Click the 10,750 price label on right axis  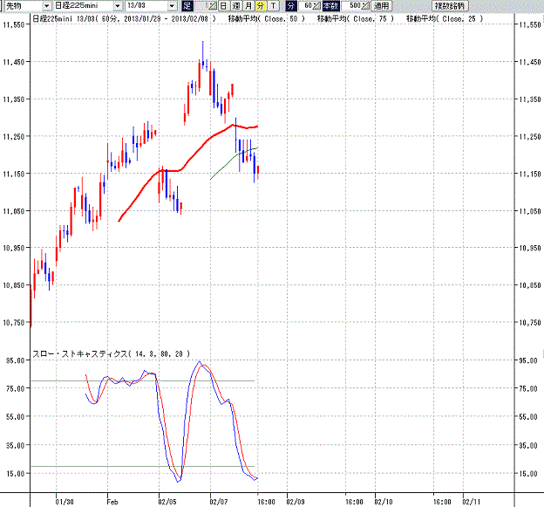(x=530, y=323)
